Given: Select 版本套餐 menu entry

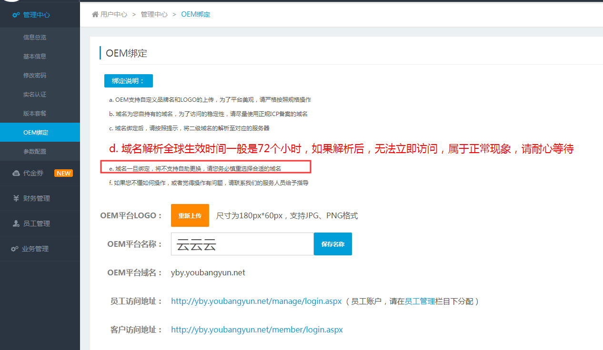Looking at the screenshot, I should click(x=35, y=114).
